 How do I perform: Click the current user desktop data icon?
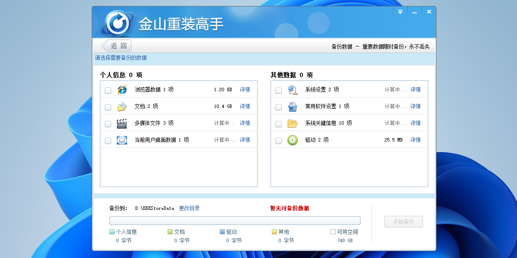pos(122,140)
